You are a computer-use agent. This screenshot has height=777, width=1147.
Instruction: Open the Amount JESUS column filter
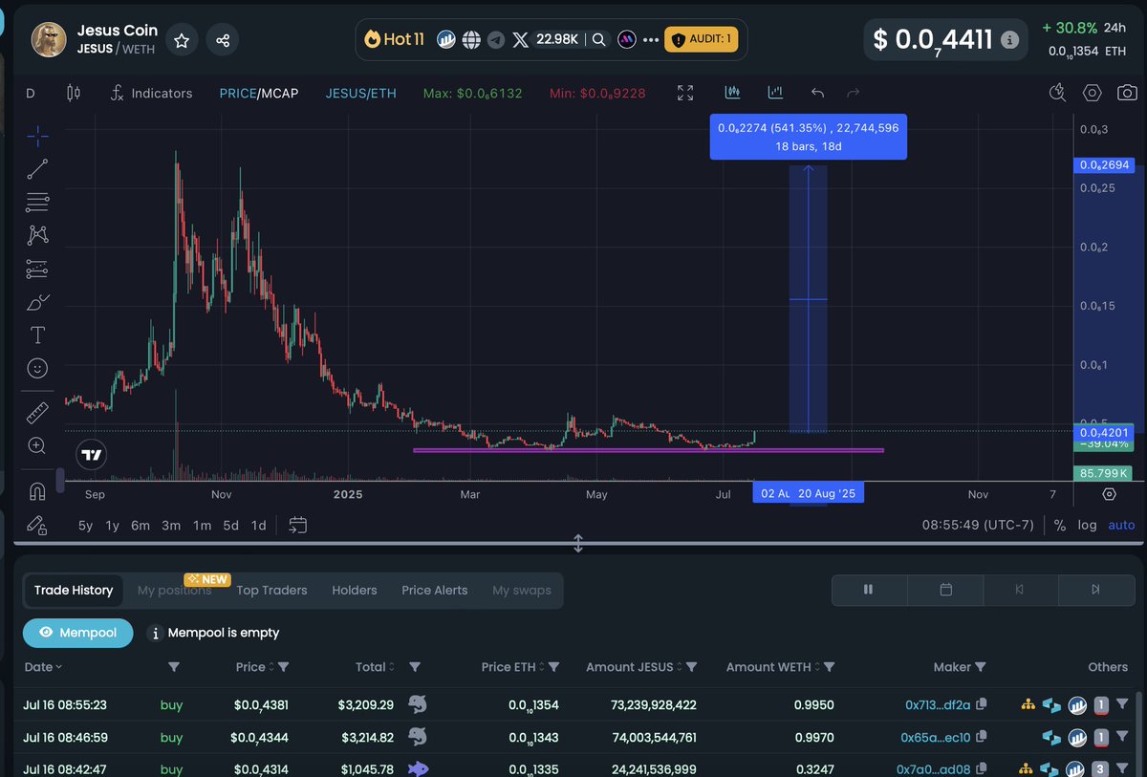[691, 667]
